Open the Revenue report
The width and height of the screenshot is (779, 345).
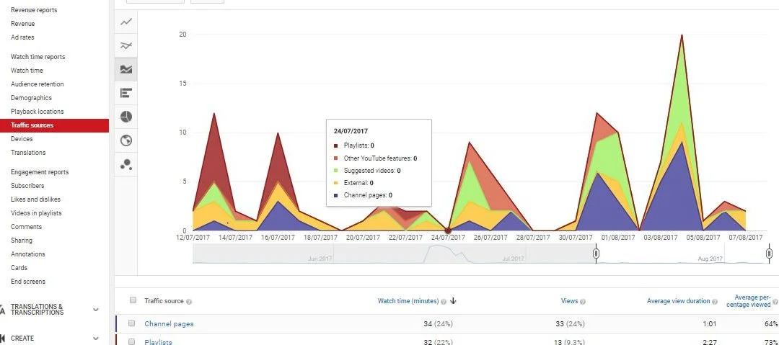tap(23, 23)
